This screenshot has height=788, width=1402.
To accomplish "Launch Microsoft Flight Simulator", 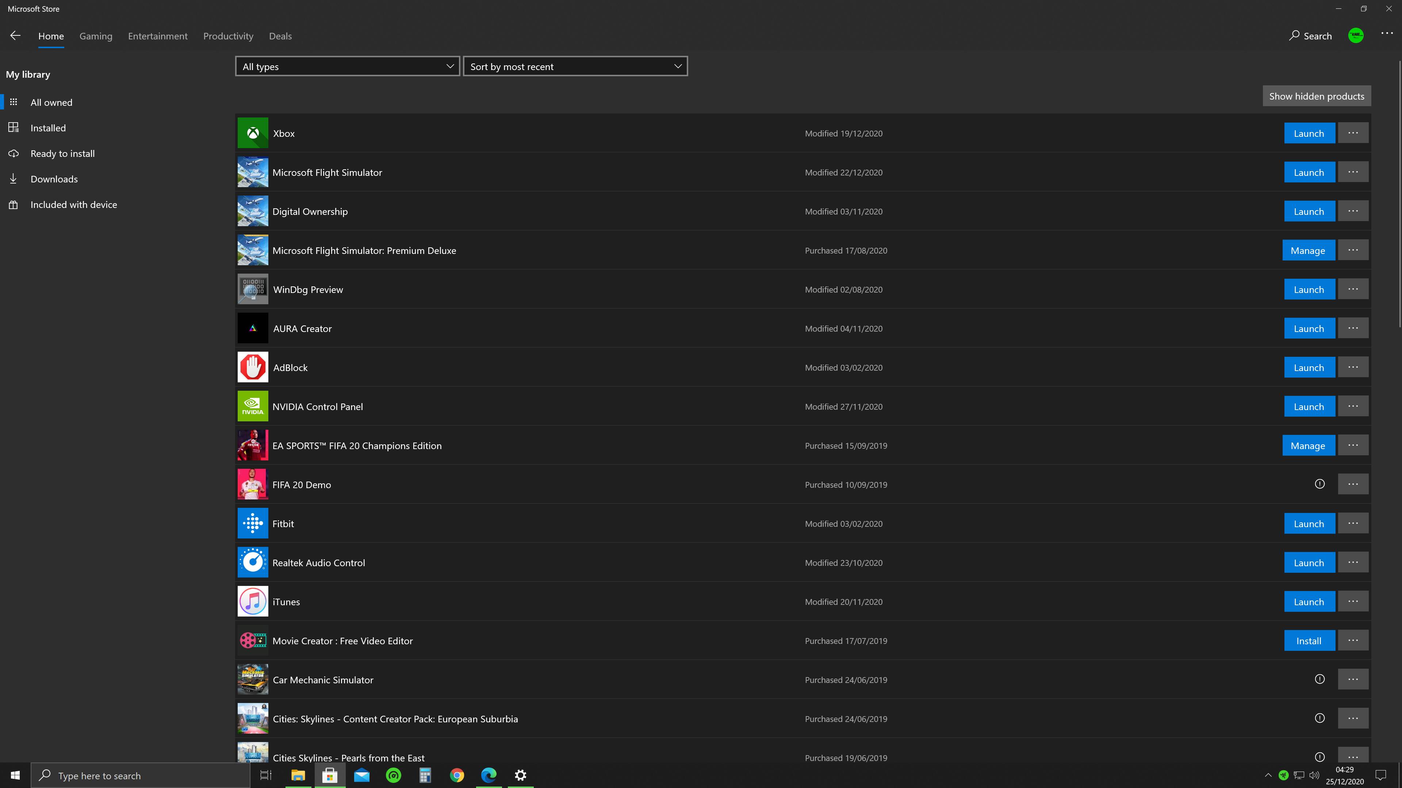I will point(1309,173).
